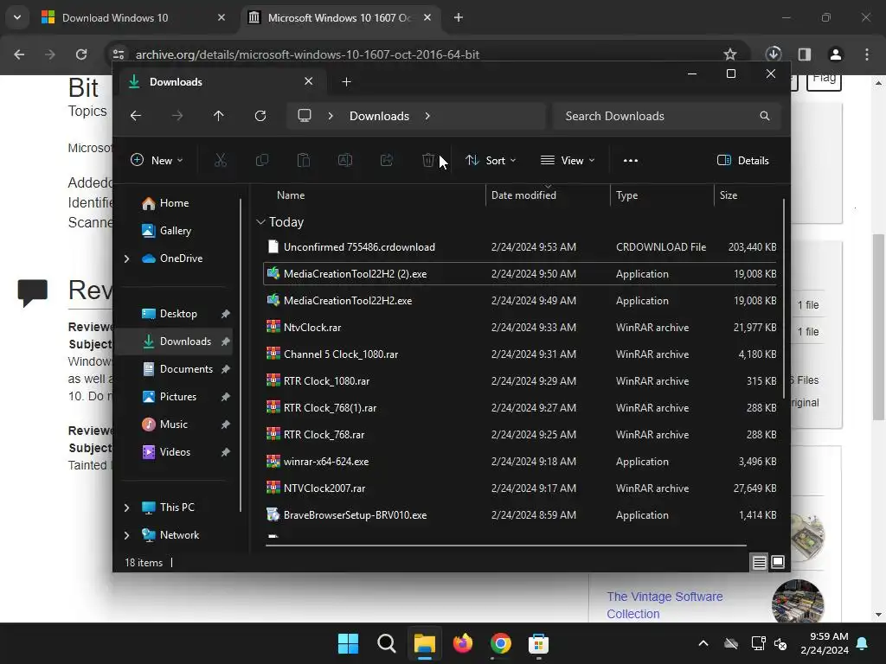The image size is (886, 664).
Task: Select winrar-x64-624.exe file
Action: tap(520, 462)
